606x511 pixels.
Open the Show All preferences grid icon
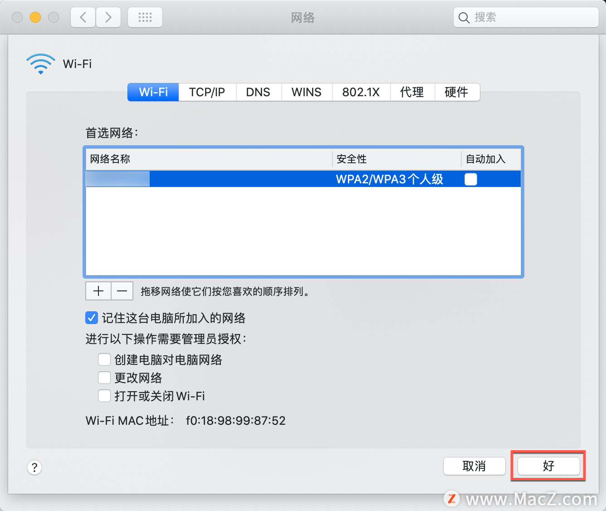click(145, 17)
